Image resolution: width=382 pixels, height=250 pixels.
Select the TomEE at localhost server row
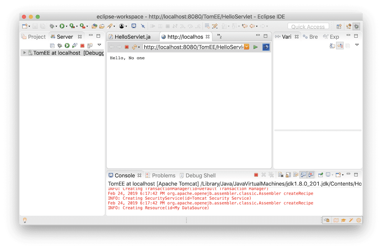62,53
